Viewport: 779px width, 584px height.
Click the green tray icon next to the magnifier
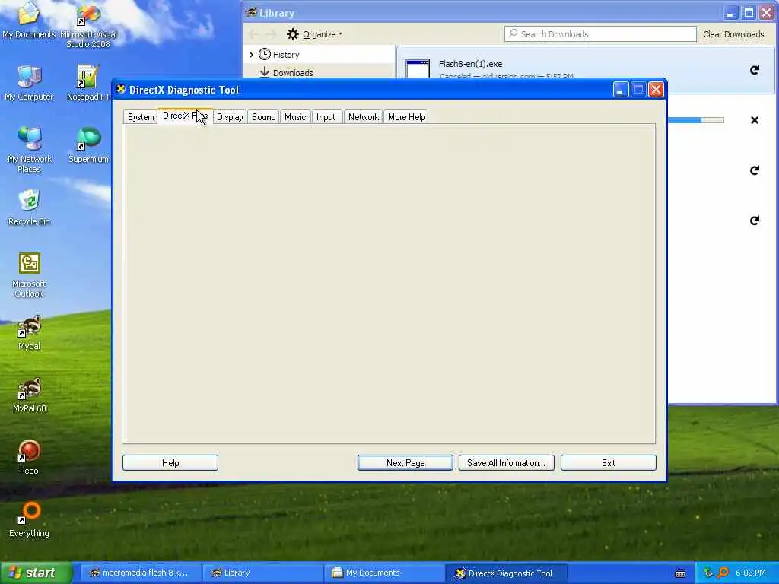point(708,573)
